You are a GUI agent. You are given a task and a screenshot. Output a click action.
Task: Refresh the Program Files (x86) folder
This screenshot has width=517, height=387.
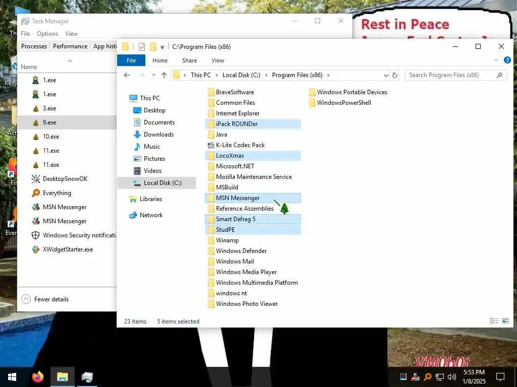tap(395, 76)
